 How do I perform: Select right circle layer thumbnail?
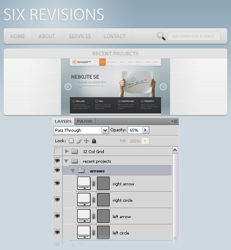pos(84,200)
